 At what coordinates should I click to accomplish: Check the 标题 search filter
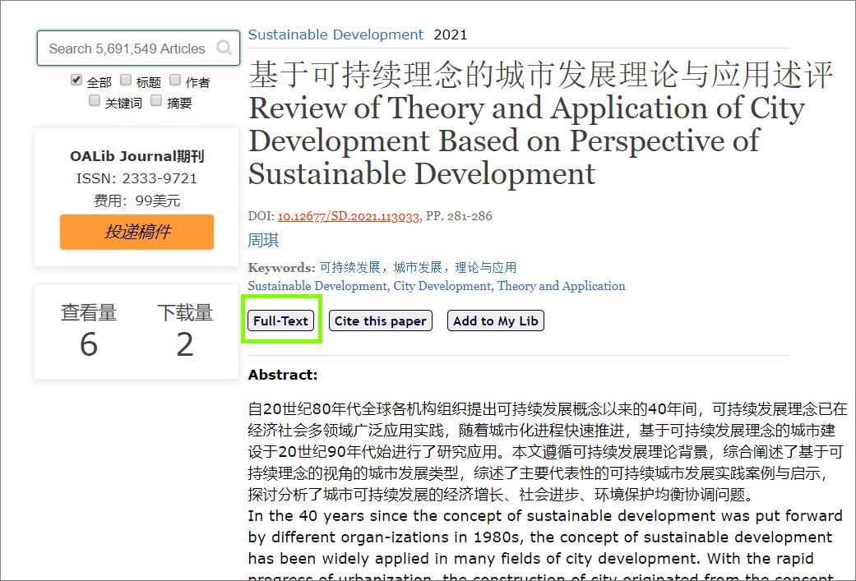125,81
